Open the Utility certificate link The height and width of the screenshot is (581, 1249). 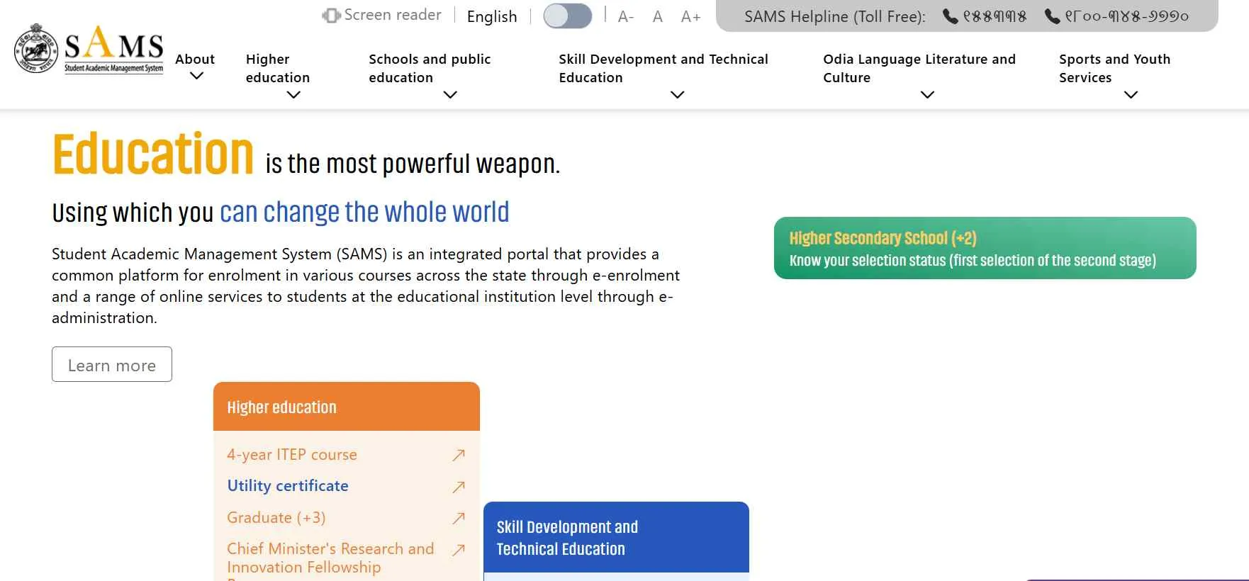(288, 486)
